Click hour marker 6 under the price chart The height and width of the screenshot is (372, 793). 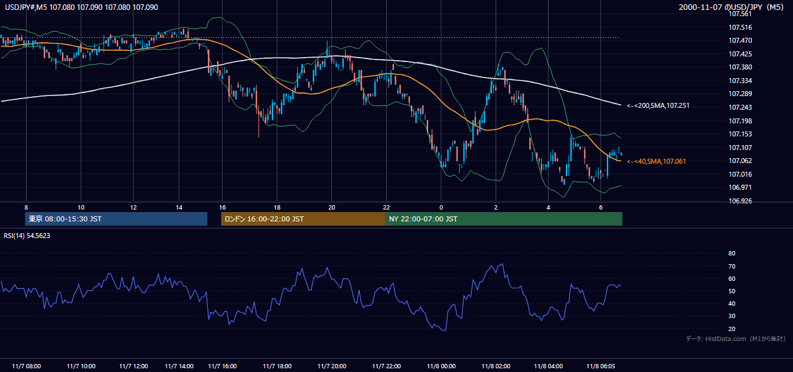[601, 207]
